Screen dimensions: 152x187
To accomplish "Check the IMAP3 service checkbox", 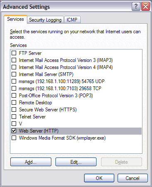I will [14, 60].
